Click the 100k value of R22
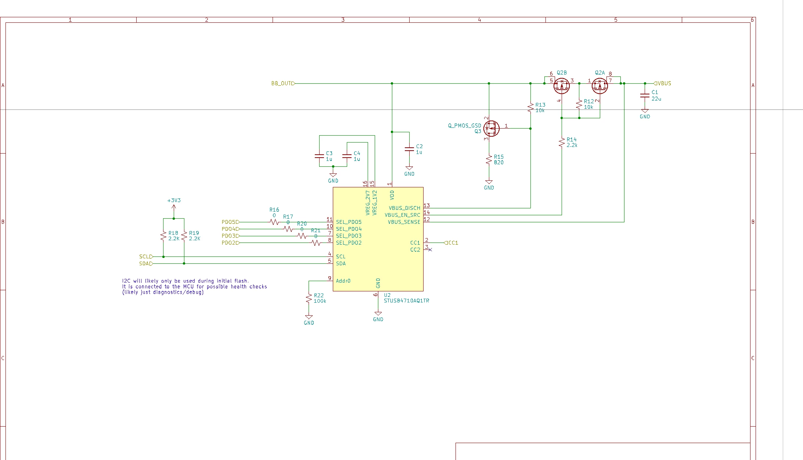Image resolution: width=803 pixels, height=460 pixels. [320, 301]
